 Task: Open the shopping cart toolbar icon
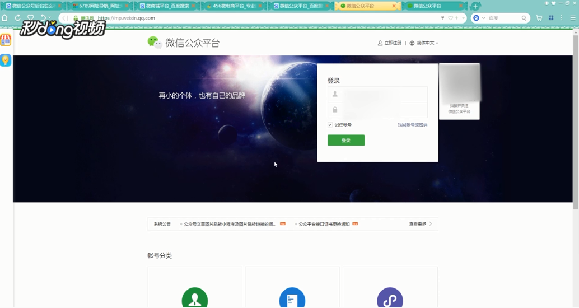point(539,18)
